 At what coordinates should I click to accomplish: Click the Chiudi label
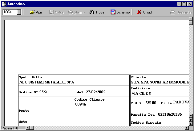point(148,12)
